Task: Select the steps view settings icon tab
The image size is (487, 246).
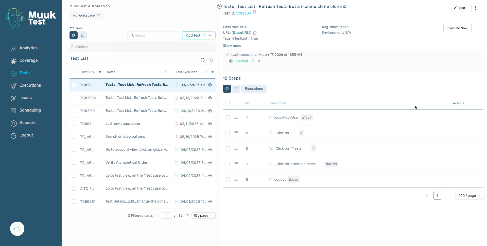Action: click(227, 89)
